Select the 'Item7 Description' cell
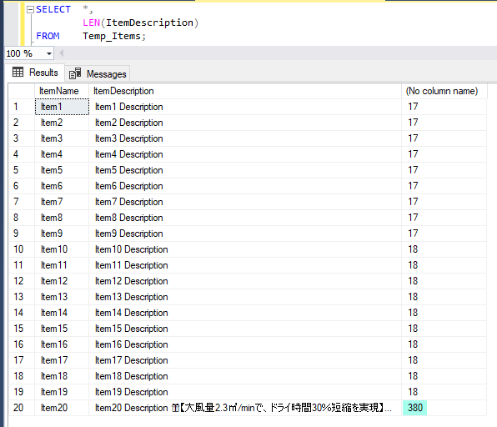497x427 pixels. pos(245,202)
